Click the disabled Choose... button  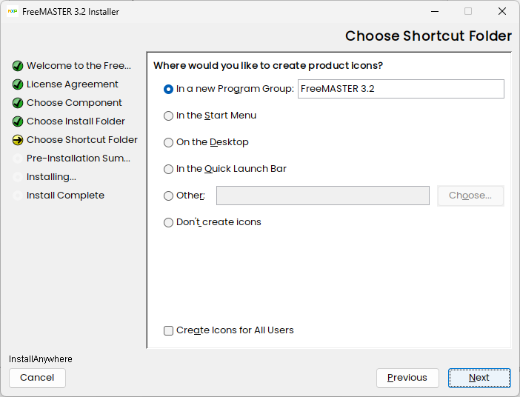(x=470, y=196)
